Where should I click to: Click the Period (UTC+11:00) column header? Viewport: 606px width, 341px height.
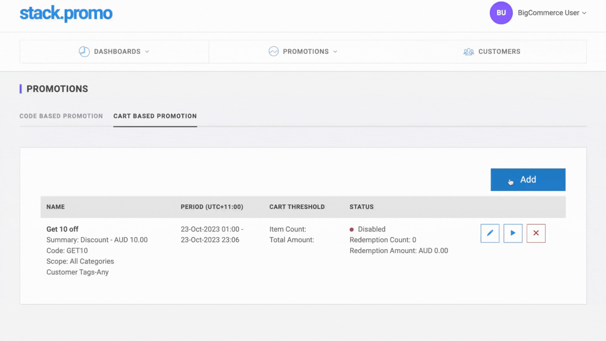(x=212, y=207)
